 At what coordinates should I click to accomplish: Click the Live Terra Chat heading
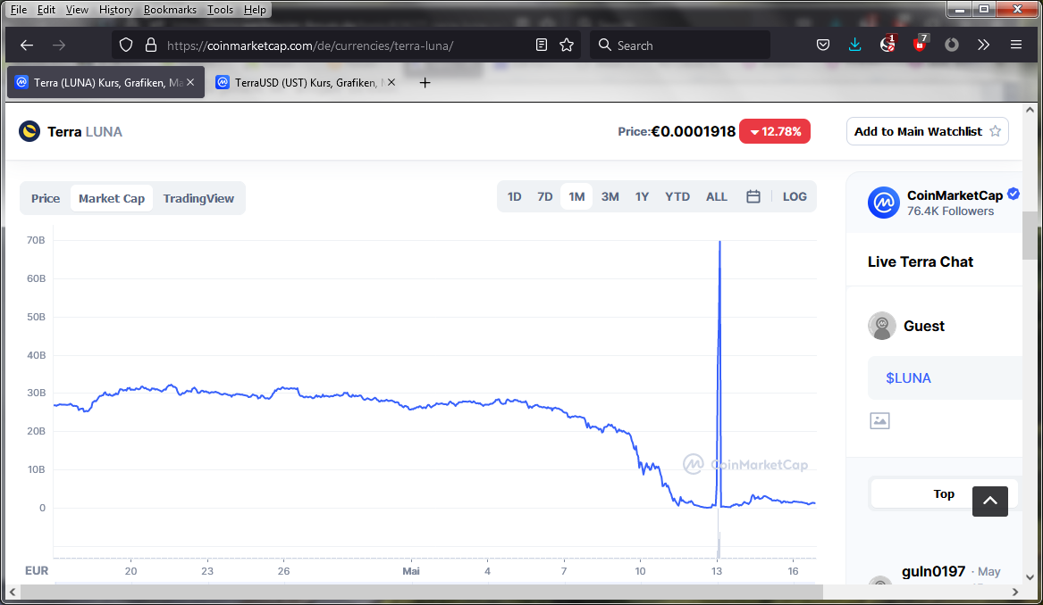coord(920,261)
